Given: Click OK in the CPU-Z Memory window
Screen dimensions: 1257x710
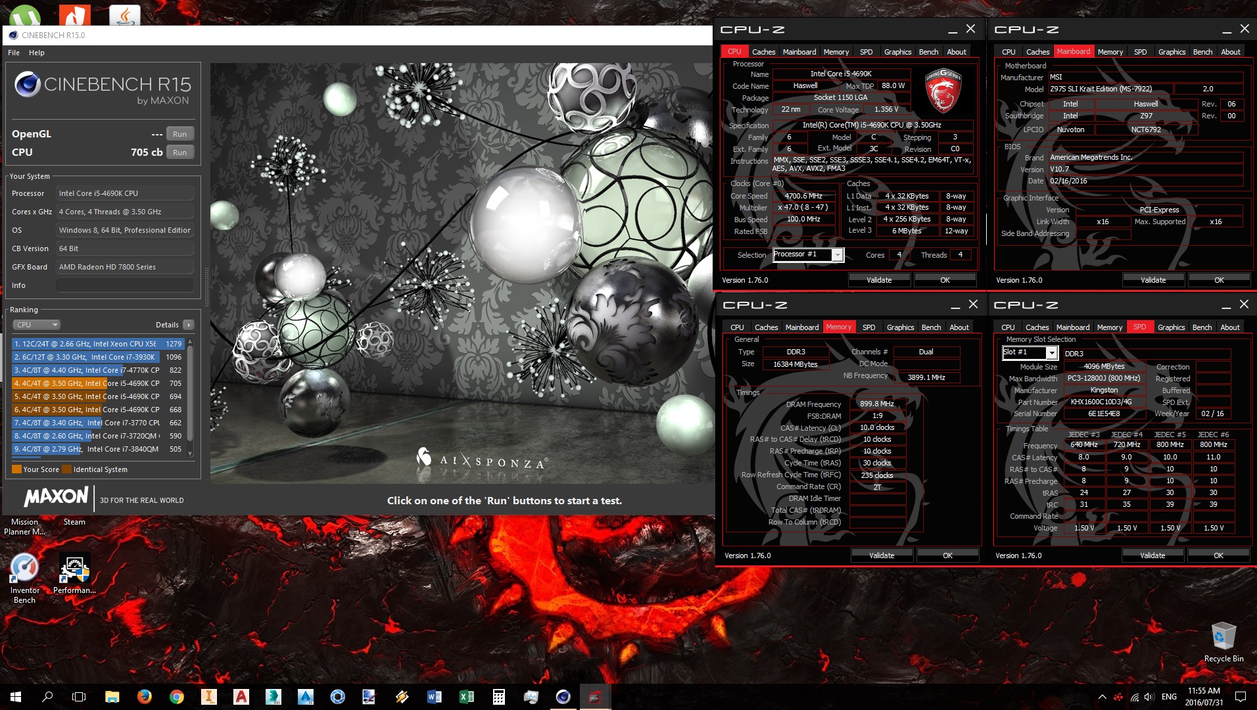Looking at the screenshot, I should point(947,556).
